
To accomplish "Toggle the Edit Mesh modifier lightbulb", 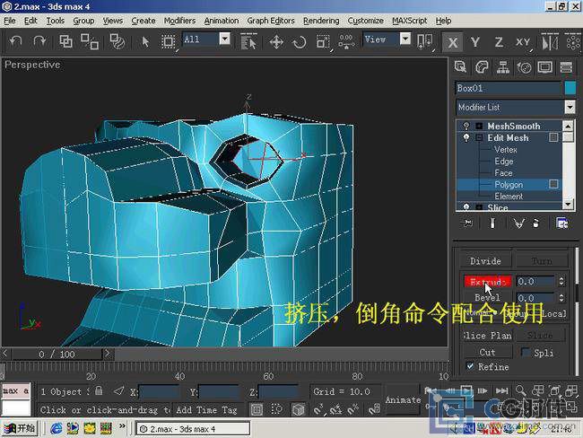I will [x=466, y=137].
